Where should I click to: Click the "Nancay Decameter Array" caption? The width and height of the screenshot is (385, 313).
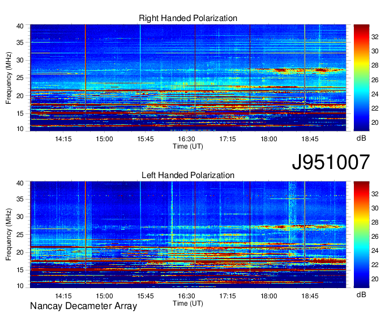coord(83,306)
